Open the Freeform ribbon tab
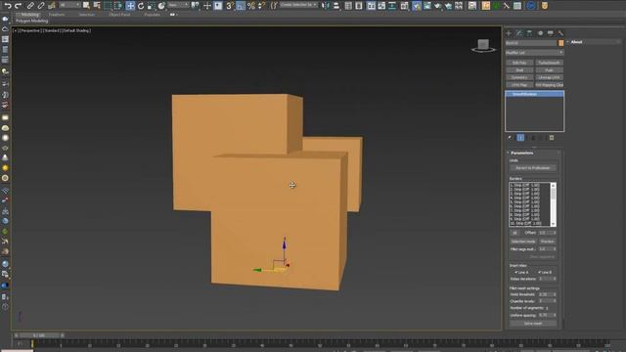 click(x=57, y=15)
